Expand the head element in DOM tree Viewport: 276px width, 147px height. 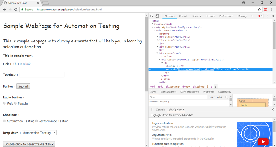click(x=153, y=24)
